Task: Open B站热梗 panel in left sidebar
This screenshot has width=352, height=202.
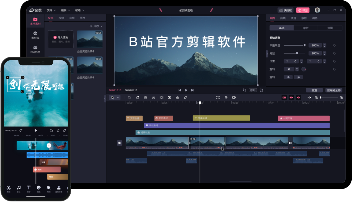Action: (35, 49)
